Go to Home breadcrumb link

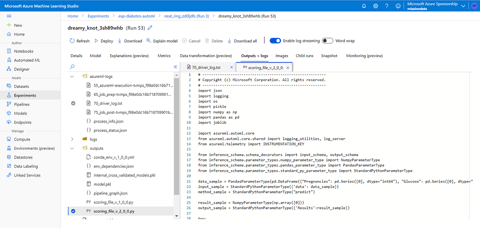pyautogui.click(x=73, y=16)
